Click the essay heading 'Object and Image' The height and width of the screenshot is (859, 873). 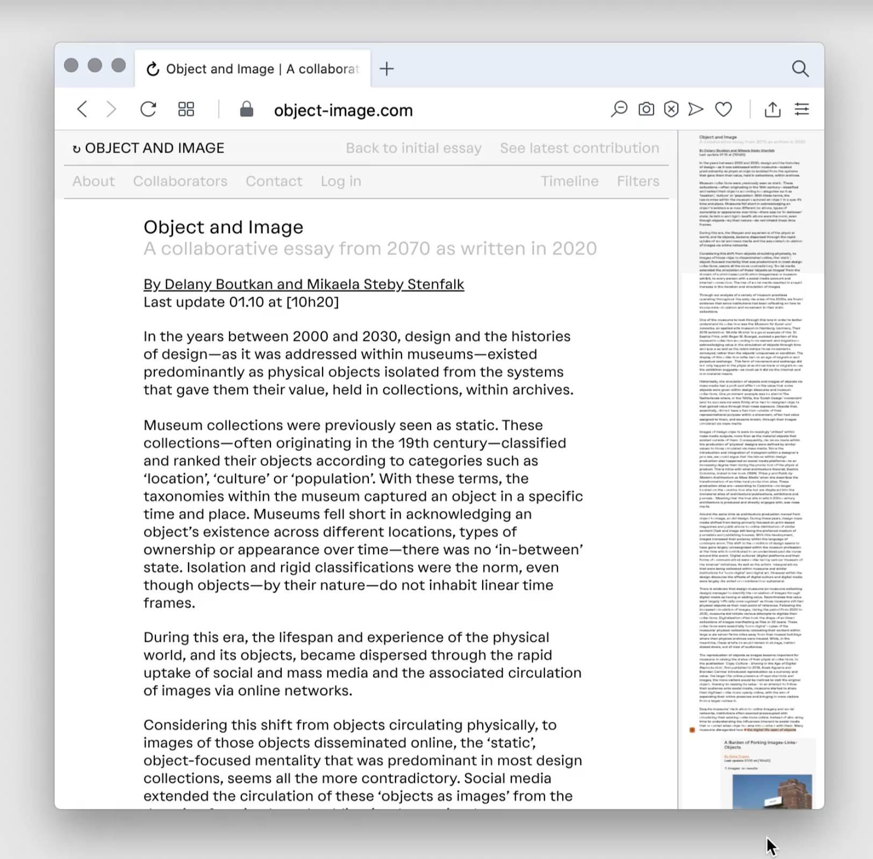coord(223,227)
